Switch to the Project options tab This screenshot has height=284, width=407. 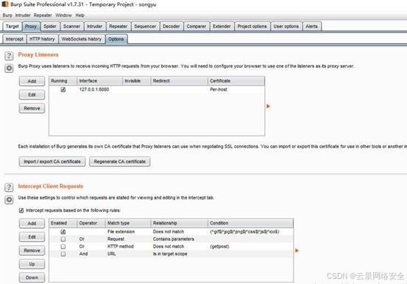click(x=252, y=26)
